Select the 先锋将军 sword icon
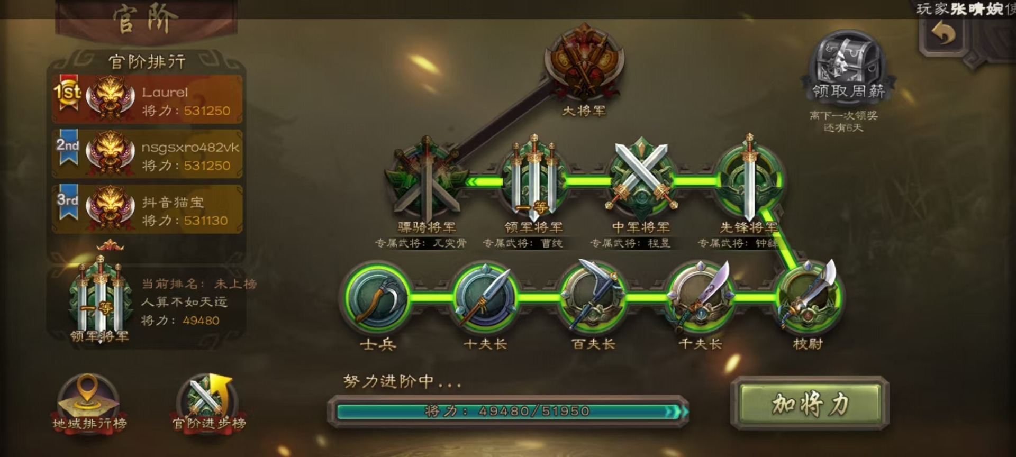The width and height of the screenshot is (1016, 457). (x=749, y=179)
